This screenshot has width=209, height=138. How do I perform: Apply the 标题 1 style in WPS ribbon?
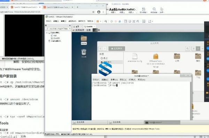(113, 10)
